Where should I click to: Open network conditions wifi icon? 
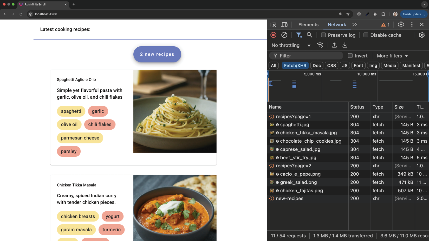pyautogui.click(x=320, y=45)
